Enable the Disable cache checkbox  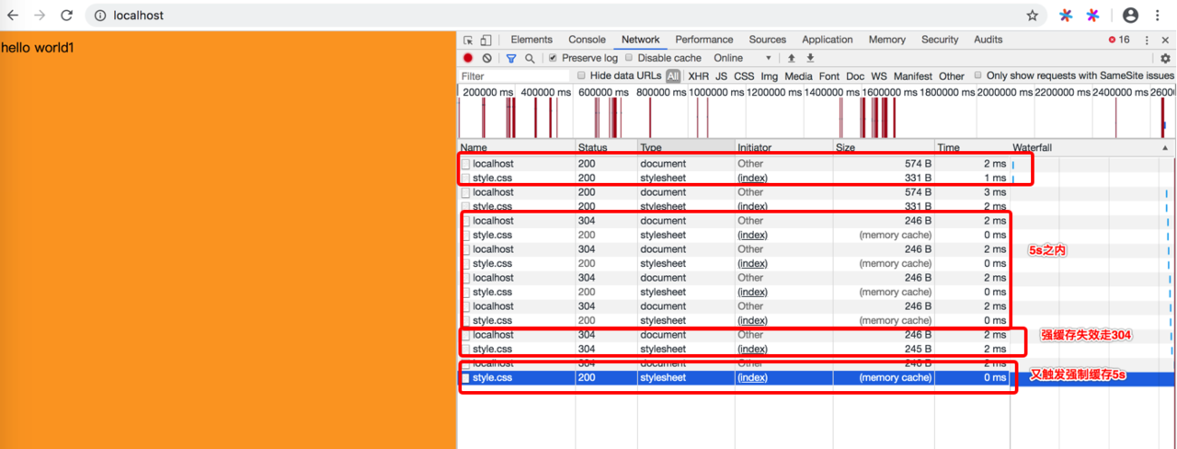pyautogui.click(x=630, y=58)
